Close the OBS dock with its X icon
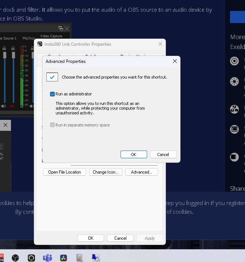The image size is (245, 262). 67,29
